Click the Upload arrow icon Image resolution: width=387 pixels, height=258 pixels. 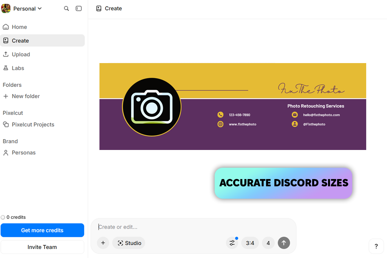(x=6, y=54)
